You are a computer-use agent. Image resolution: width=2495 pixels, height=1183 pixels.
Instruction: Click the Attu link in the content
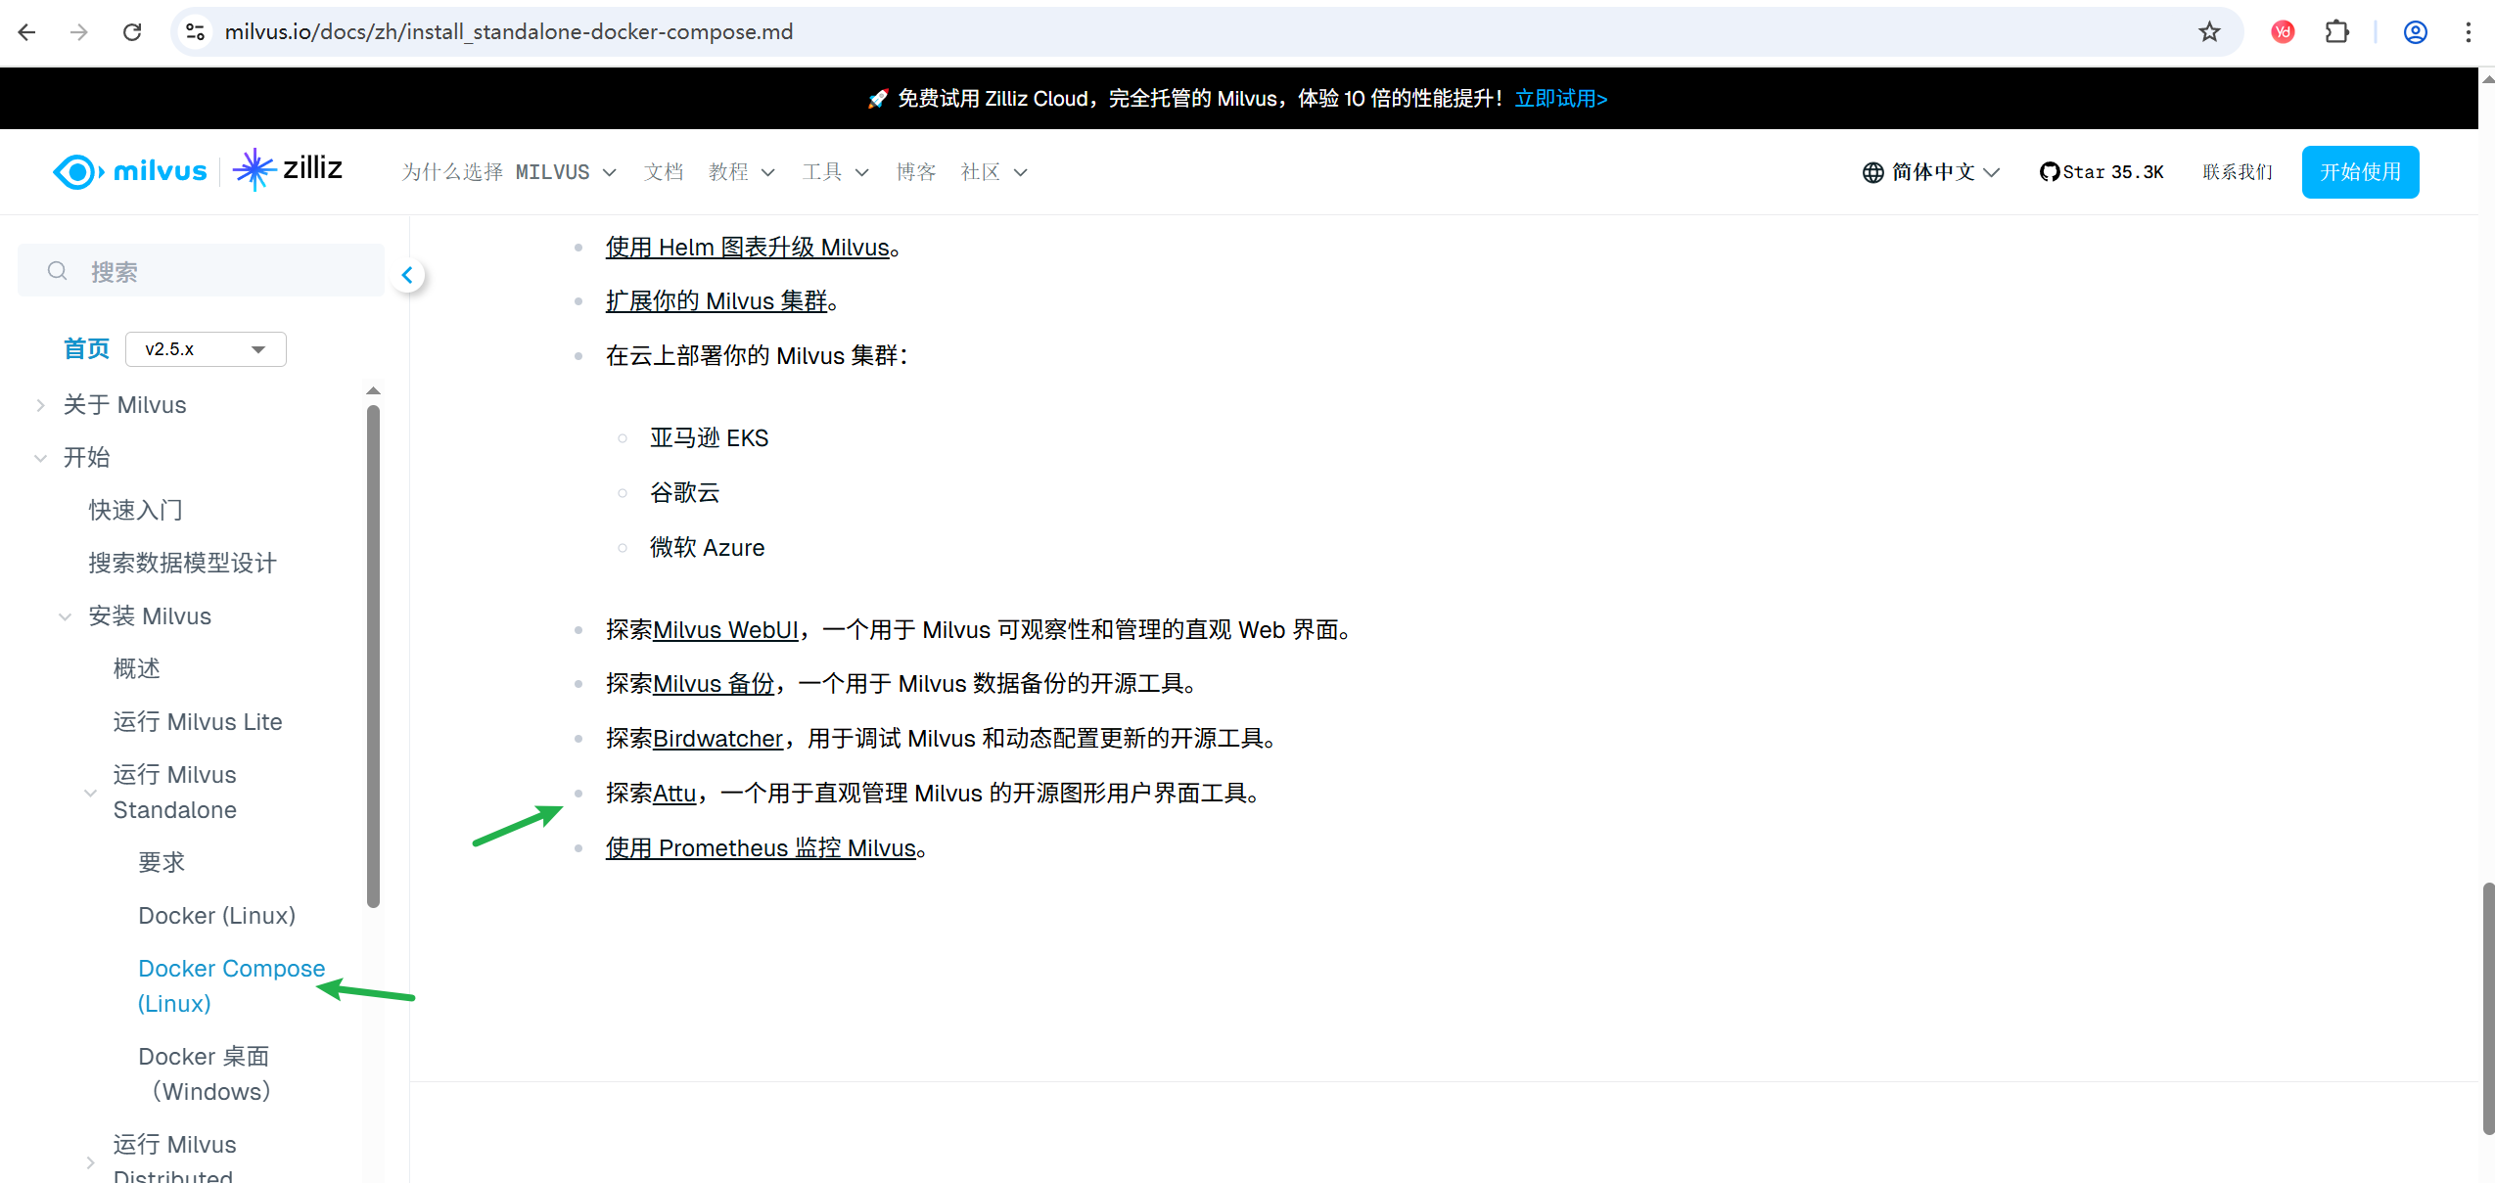pyautogui.click(x=674, y=794)
